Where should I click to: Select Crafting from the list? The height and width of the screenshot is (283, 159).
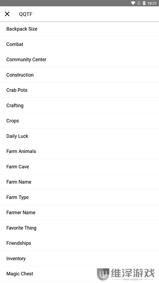coord(79,106)
